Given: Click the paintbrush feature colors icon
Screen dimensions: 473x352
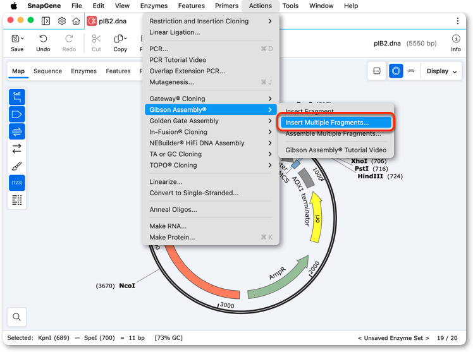Looking at the screenshot, I should pyautogui.click(x=17, y=166).
